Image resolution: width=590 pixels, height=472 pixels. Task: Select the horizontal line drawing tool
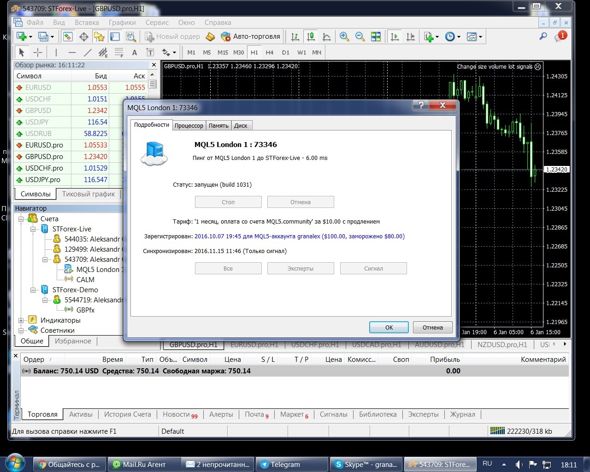(71, 52)
